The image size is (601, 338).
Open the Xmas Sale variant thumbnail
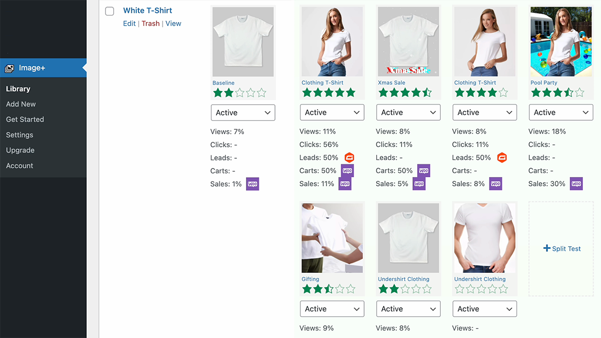(x=408, y=42)
